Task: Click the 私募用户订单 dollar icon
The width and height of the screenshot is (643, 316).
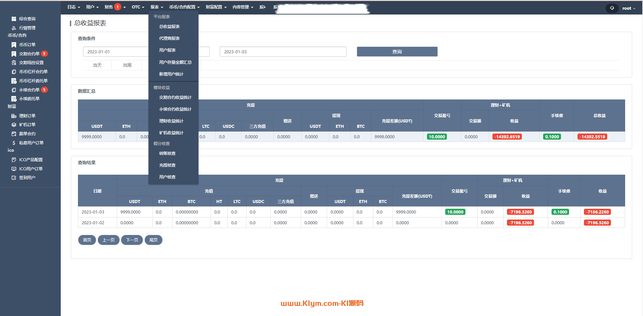Action: [14, 143]
